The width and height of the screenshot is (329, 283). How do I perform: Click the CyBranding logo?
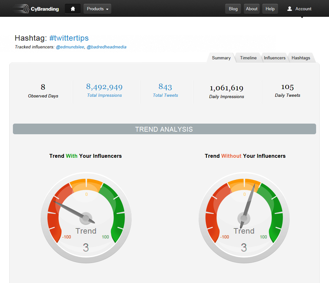(x=36, y=9)
